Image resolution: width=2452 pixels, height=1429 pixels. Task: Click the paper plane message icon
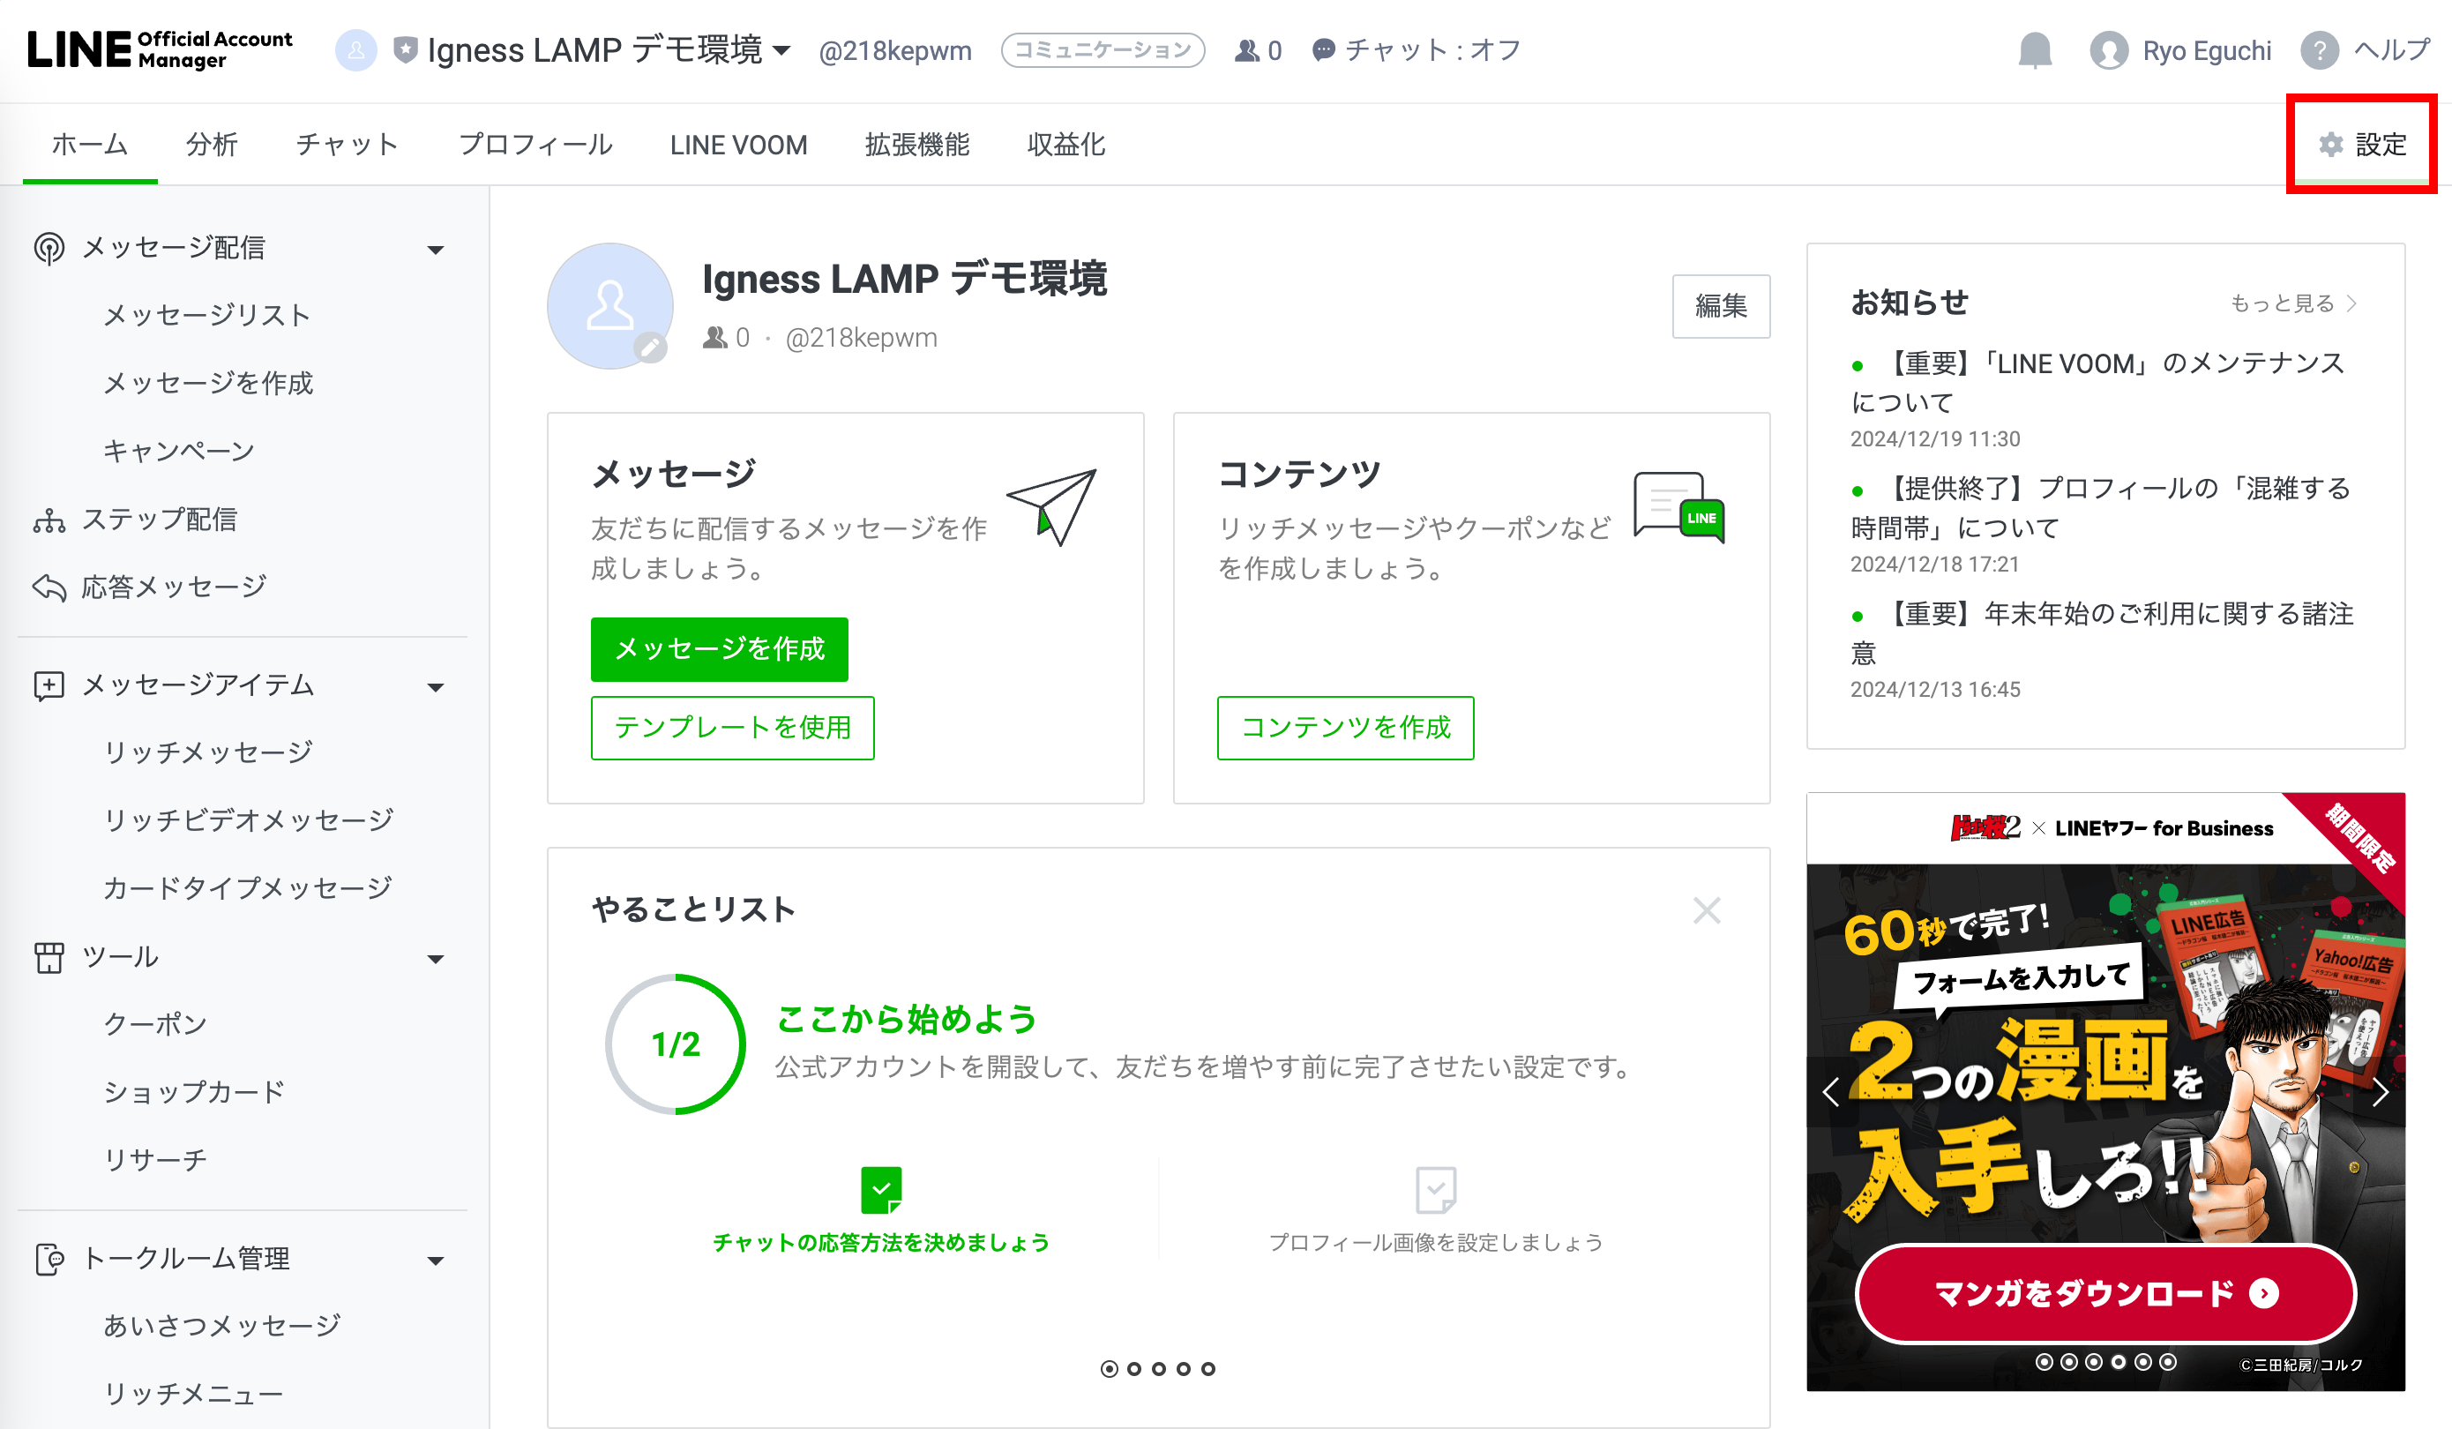point(1052,506)
